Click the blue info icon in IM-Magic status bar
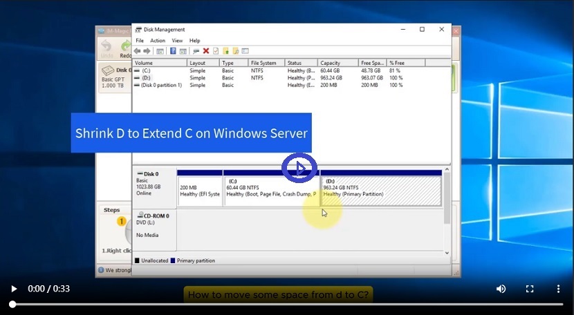The image size is (574, 315). tap(101, 270)
